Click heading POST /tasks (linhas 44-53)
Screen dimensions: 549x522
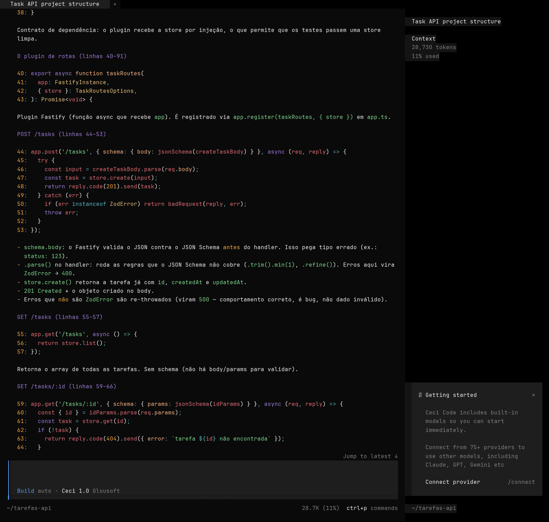pos(62,134)
